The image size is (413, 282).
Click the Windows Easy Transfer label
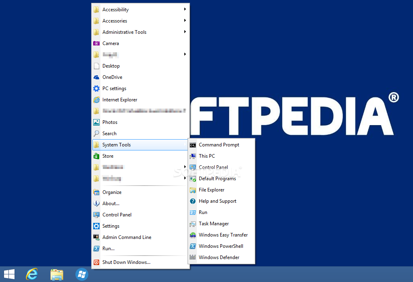point(223,235)
